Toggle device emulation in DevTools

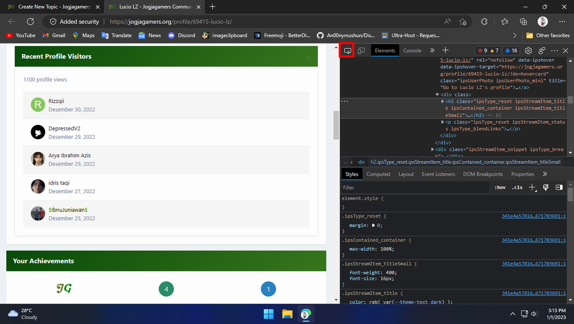(x=361, y=51)
